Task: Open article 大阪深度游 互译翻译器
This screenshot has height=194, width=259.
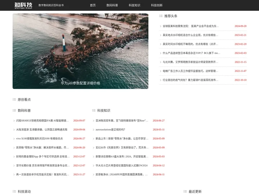Action: coord(42,130)
